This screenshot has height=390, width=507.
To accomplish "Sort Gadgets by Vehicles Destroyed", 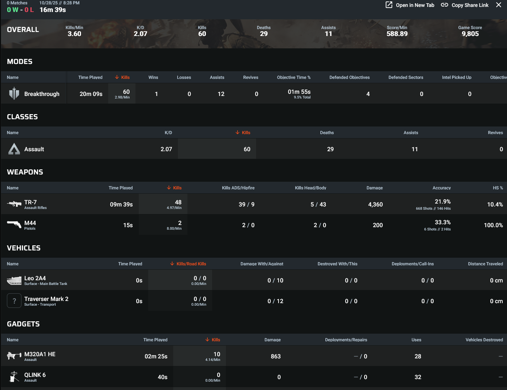I will coord(484,340).
